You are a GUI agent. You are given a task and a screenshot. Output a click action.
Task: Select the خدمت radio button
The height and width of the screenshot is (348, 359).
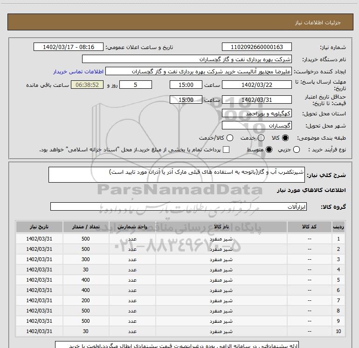[x=261, y=138]
